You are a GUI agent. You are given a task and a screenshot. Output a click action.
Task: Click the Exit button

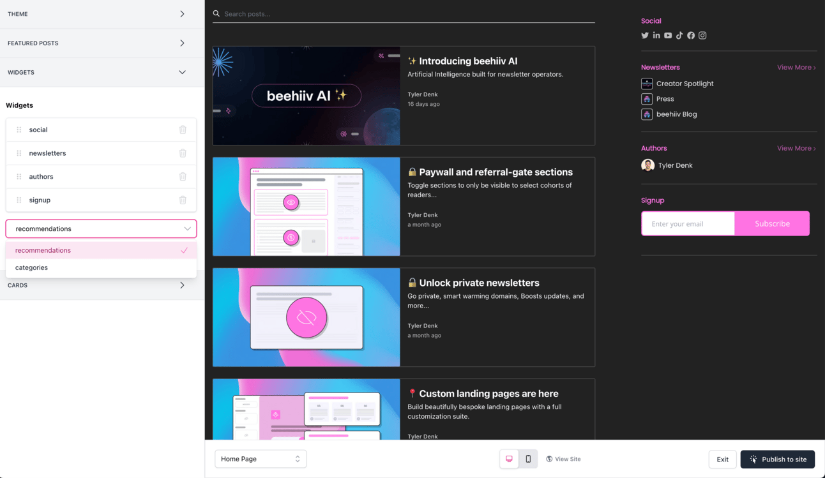[x=722, y=459]
